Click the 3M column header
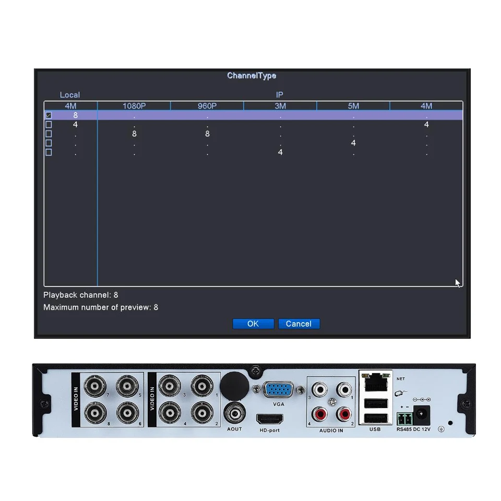501x501 pixels. (280, 106)
